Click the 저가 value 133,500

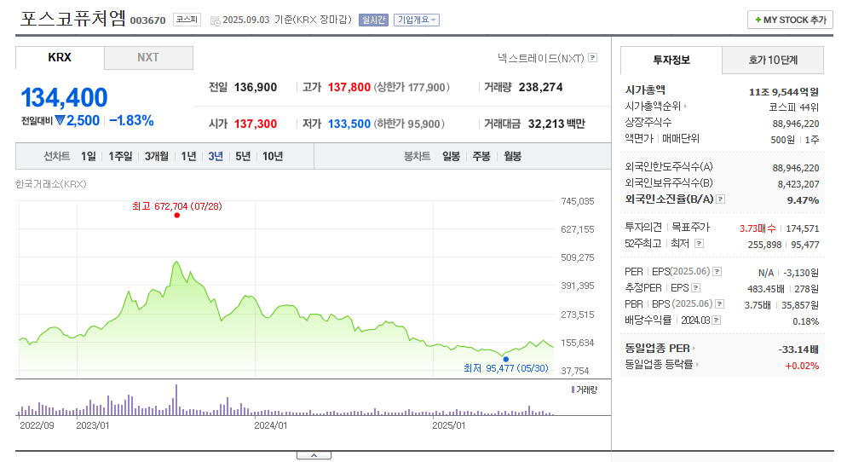click(x=349, y=124)
